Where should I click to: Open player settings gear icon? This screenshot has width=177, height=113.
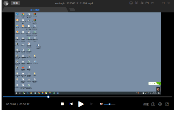click(160, 104)
